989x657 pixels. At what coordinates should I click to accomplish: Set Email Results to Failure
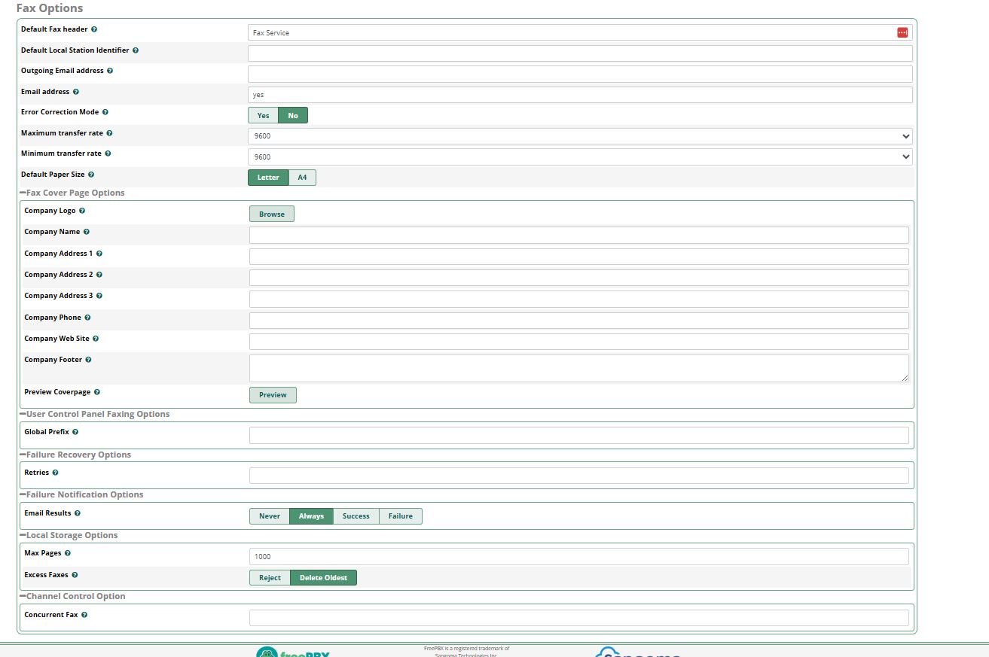click(400, 516)
